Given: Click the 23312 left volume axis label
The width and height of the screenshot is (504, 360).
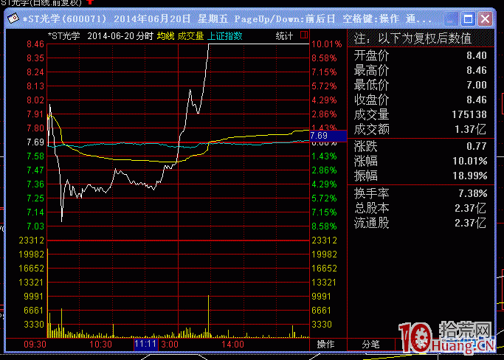Looking at the screenshot, I should tap(32, 240).
